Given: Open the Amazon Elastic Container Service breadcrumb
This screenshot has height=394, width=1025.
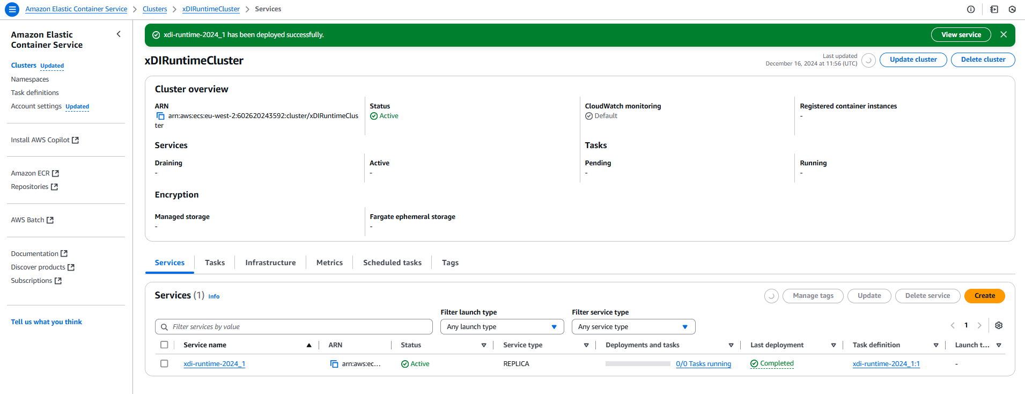Looking at the screenshot, I should point(76,9).
